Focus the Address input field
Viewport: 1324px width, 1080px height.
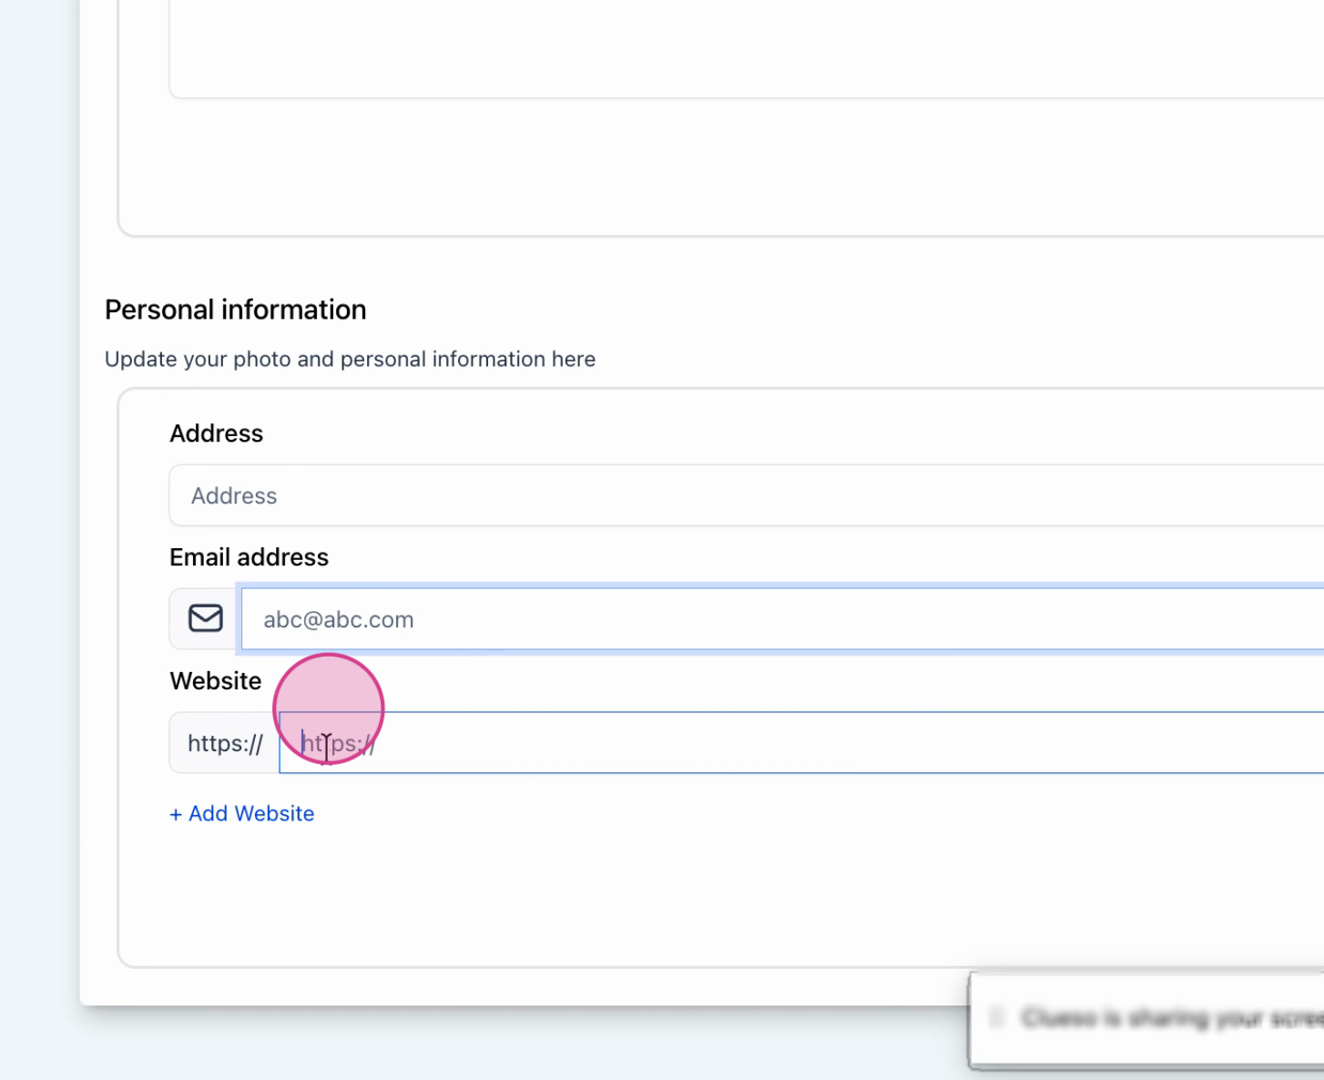coord(747,495)
